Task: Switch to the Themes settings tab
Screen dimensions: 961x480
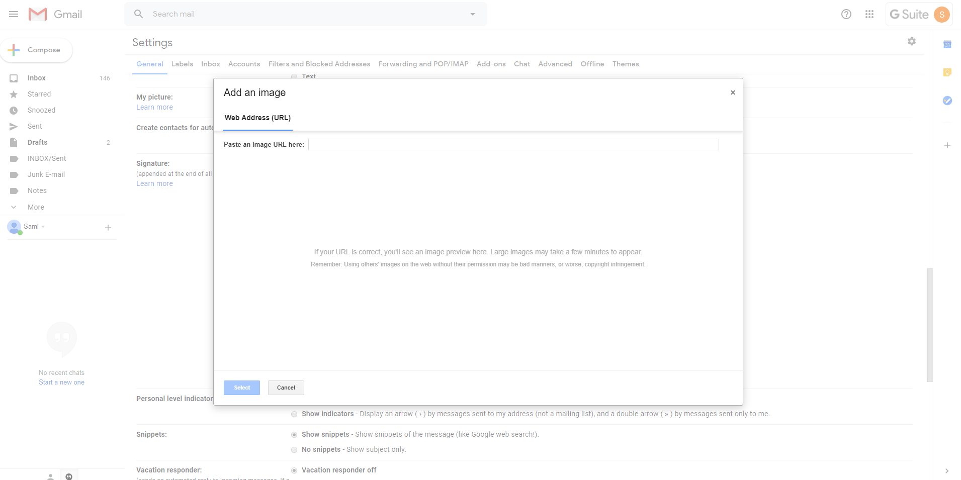Action: pyautogui.click(x=625, y=64)
